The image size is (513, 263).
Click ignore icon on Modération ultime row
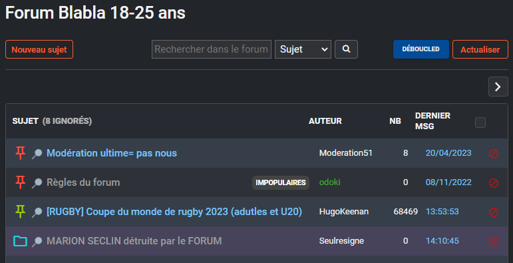493,153
